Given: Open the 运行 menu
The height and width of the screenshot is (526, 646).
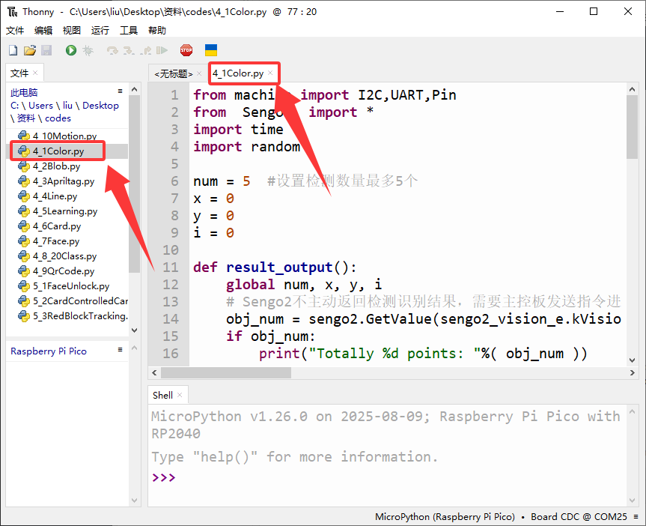Looking at the screenshot, I should (x=100, y=31).
